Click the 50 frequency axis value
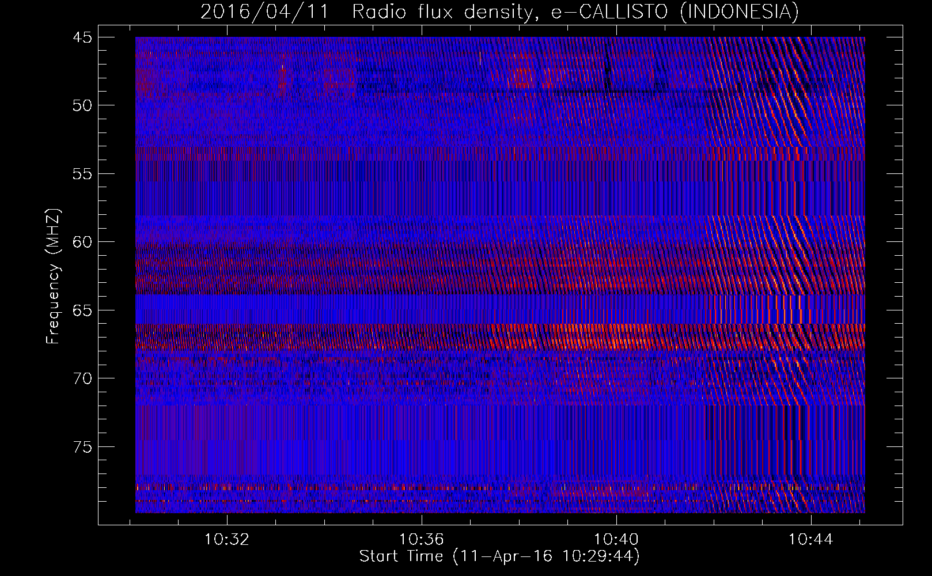 [x=82, y=105]
